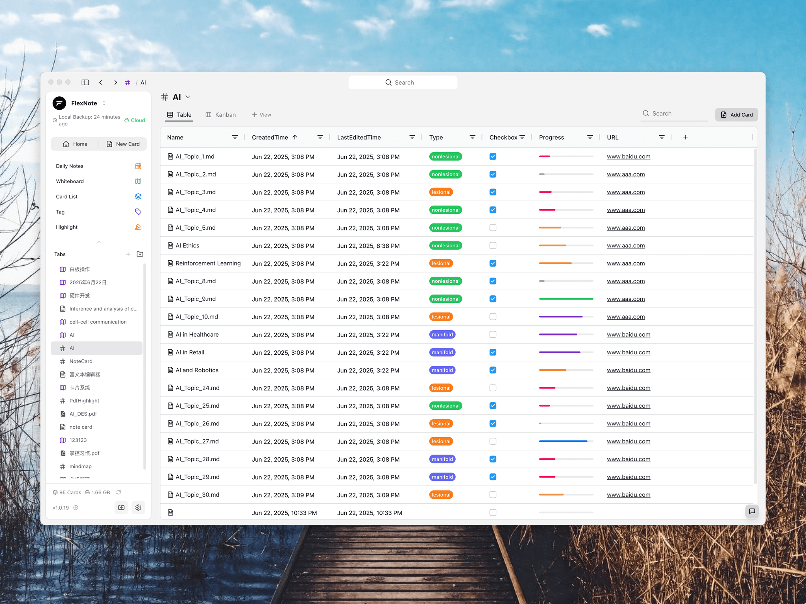
Task: Select the Whiteboard icon in the sidebar
Action: [x=138, y=181]
